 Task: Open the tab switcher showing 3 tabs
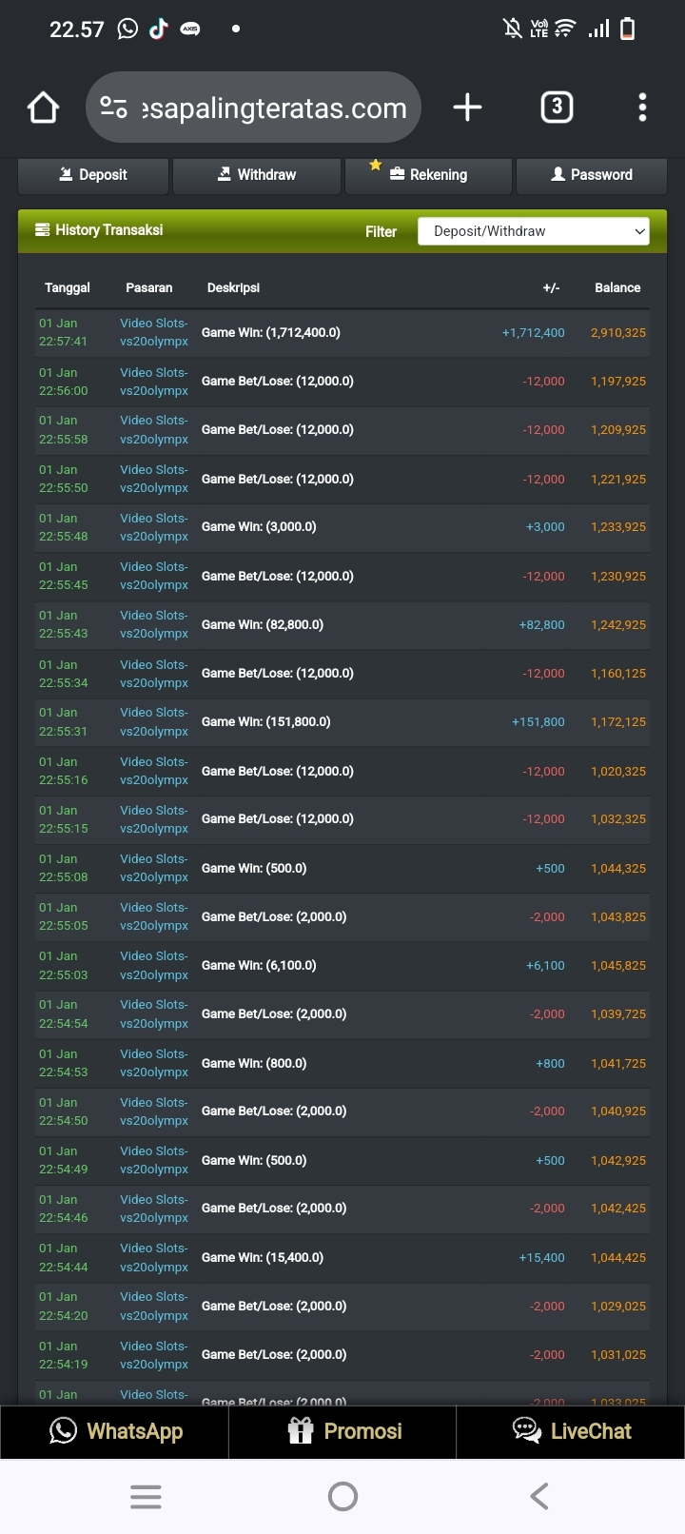tap(557, 108)
